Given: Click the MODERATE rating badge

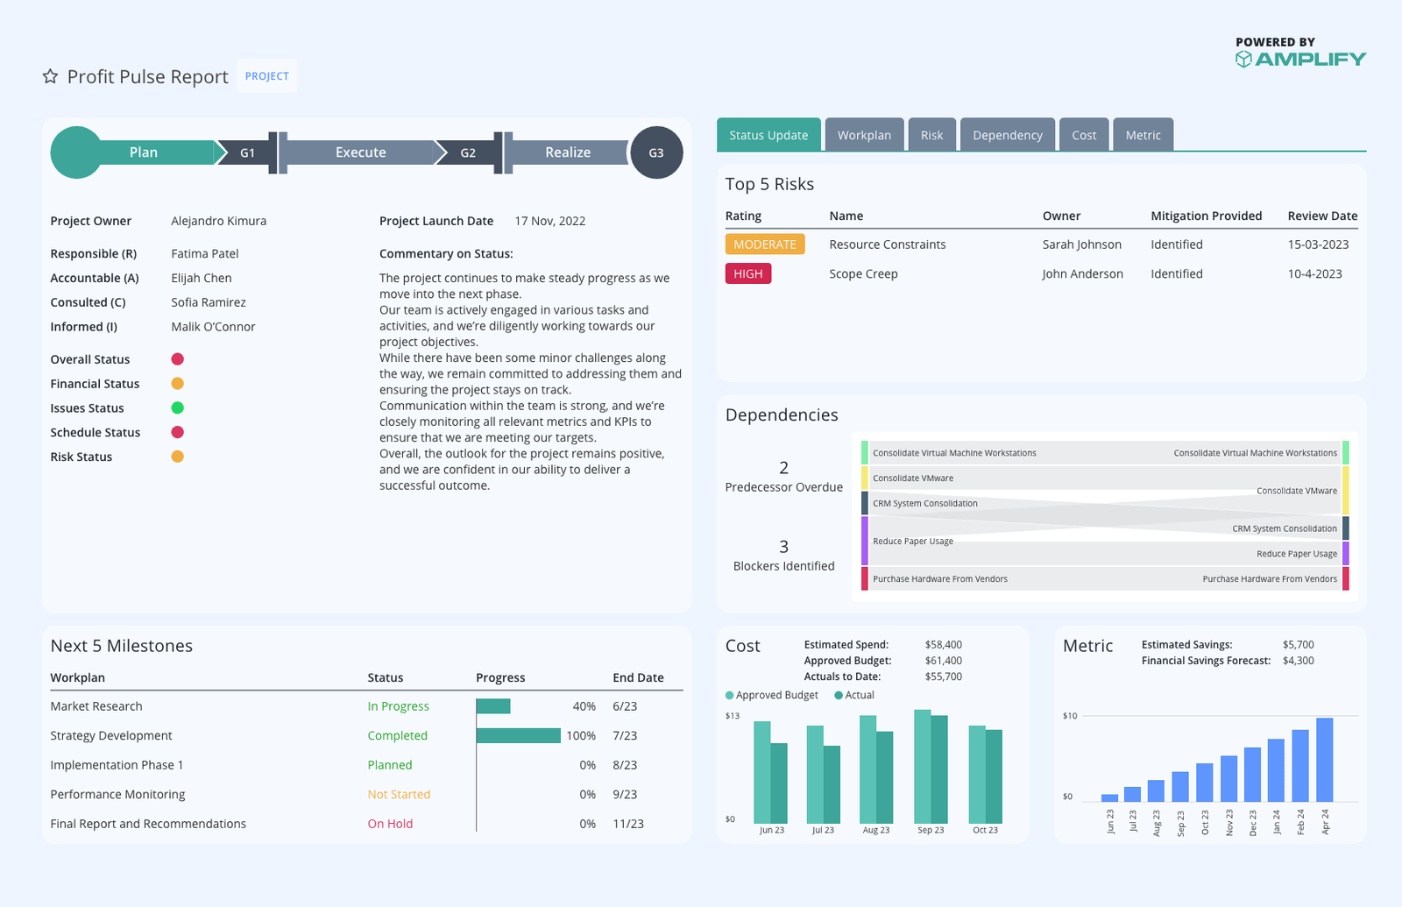Looking at the screenshot, I should point(764,244).
